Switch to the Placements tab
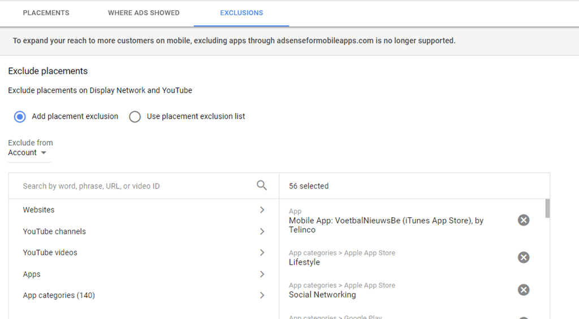Image resolution: width=579 pixels, height=319 pixels. coord(46,13)
